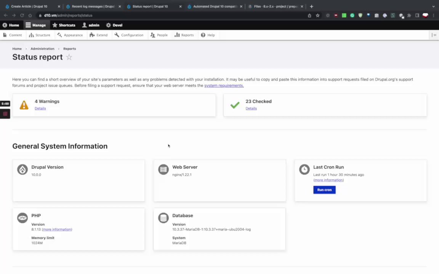439x274 pixels.
Task: Open the Structure menu item
Action: 40,35
